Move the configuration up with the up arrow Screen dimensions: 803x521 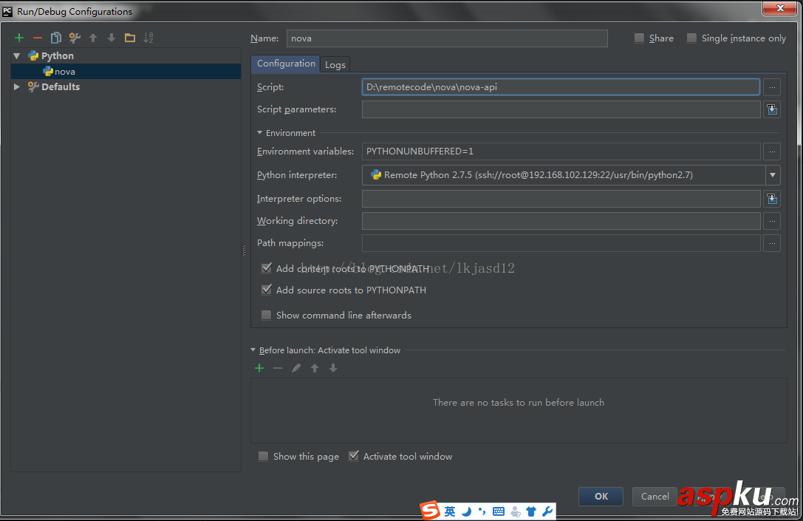(x=92, y=37)
